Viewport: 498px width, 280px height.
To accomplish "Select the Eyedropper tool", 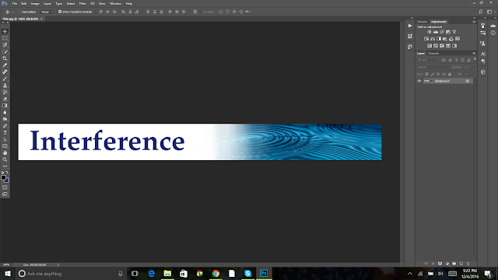I will pos(5,65).
